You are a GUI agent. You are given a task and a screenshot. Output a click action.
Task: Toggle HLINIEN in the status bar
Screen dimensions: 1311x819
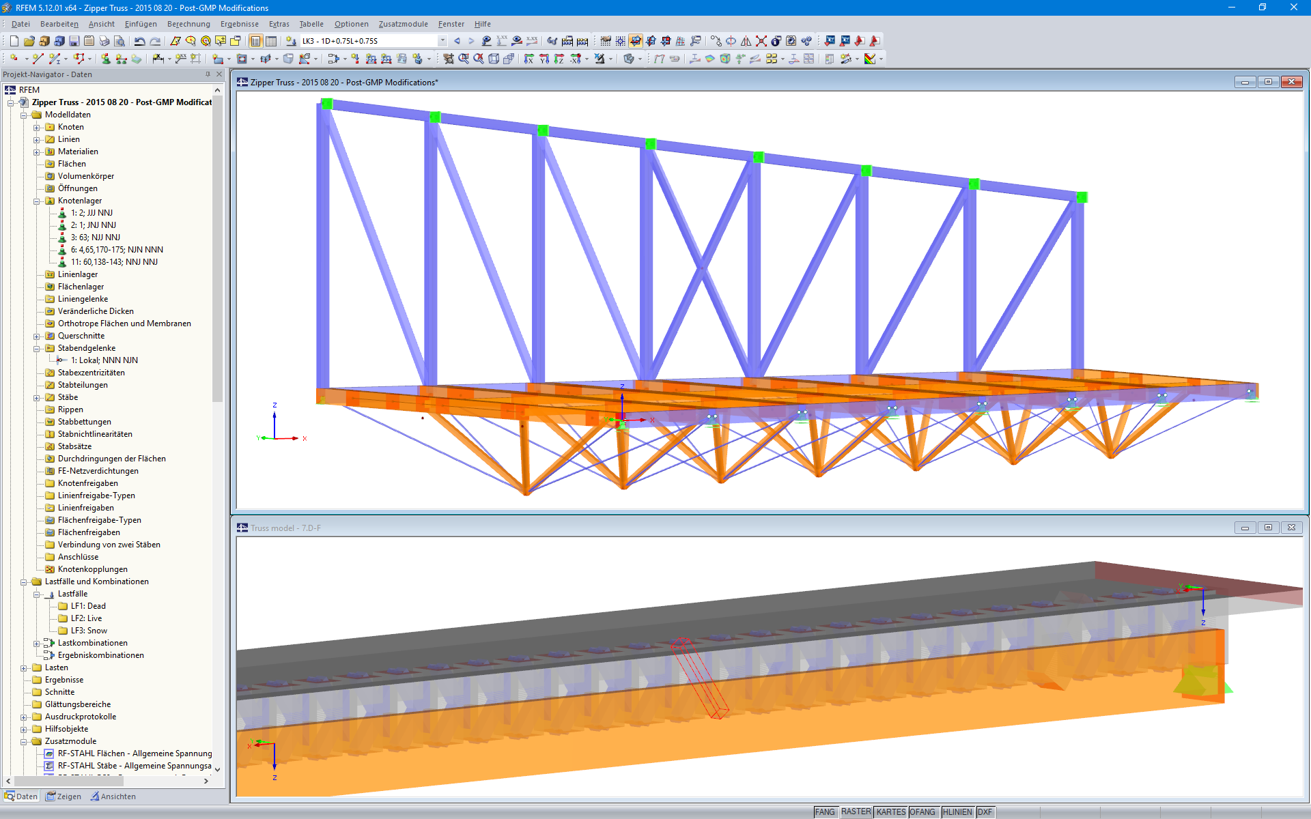[x=957, y=811]
